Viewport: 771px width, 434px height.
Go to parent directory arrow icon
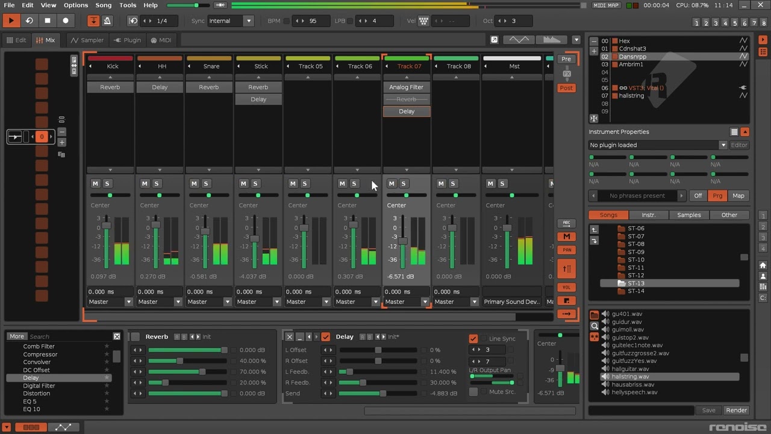tap(594, 230)
